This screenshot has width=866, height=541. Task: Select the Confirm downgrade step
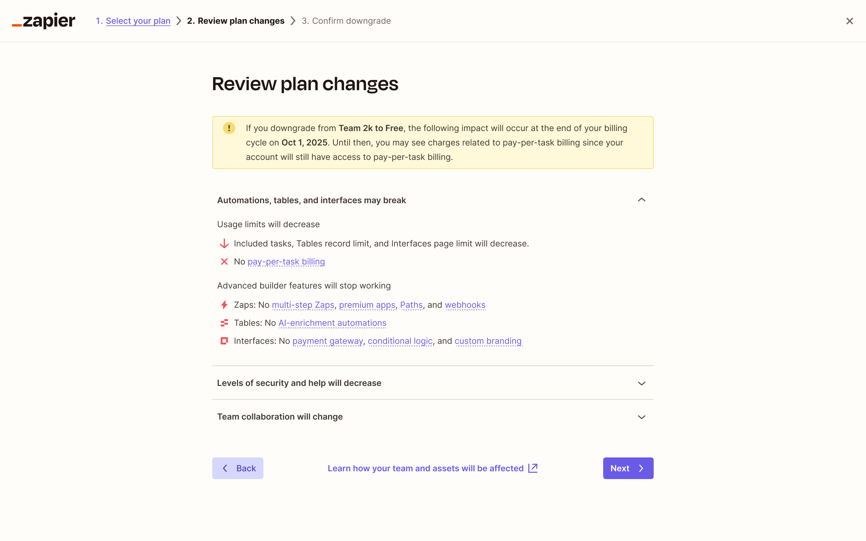tap(346, 20)
